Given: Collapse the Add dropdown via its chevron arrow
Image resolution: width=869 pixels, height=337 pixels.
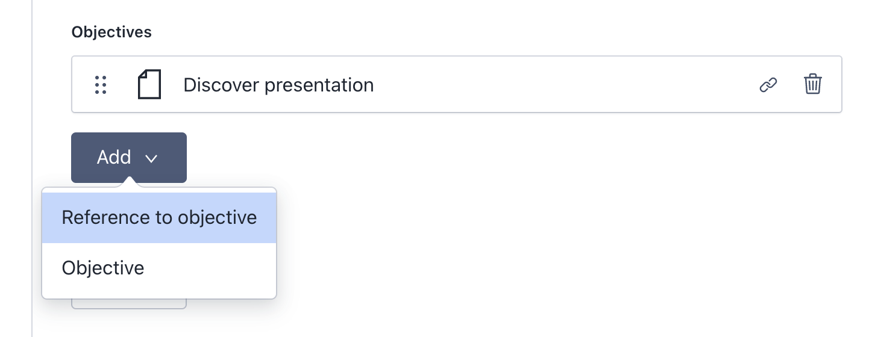Looking at the screenshot, I should [151, 158].
